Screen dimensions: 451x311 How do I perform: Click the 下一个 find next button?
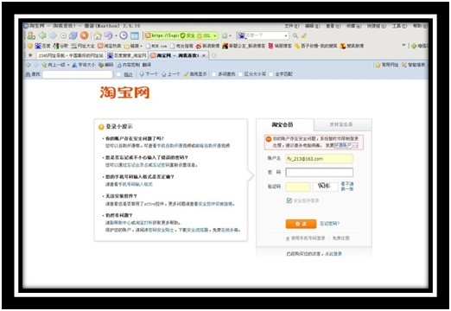click(x=149, y=74)
